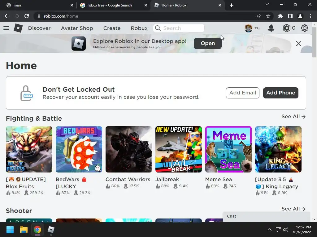
Task: Go to the Create page
Action: tap(112, 28)
